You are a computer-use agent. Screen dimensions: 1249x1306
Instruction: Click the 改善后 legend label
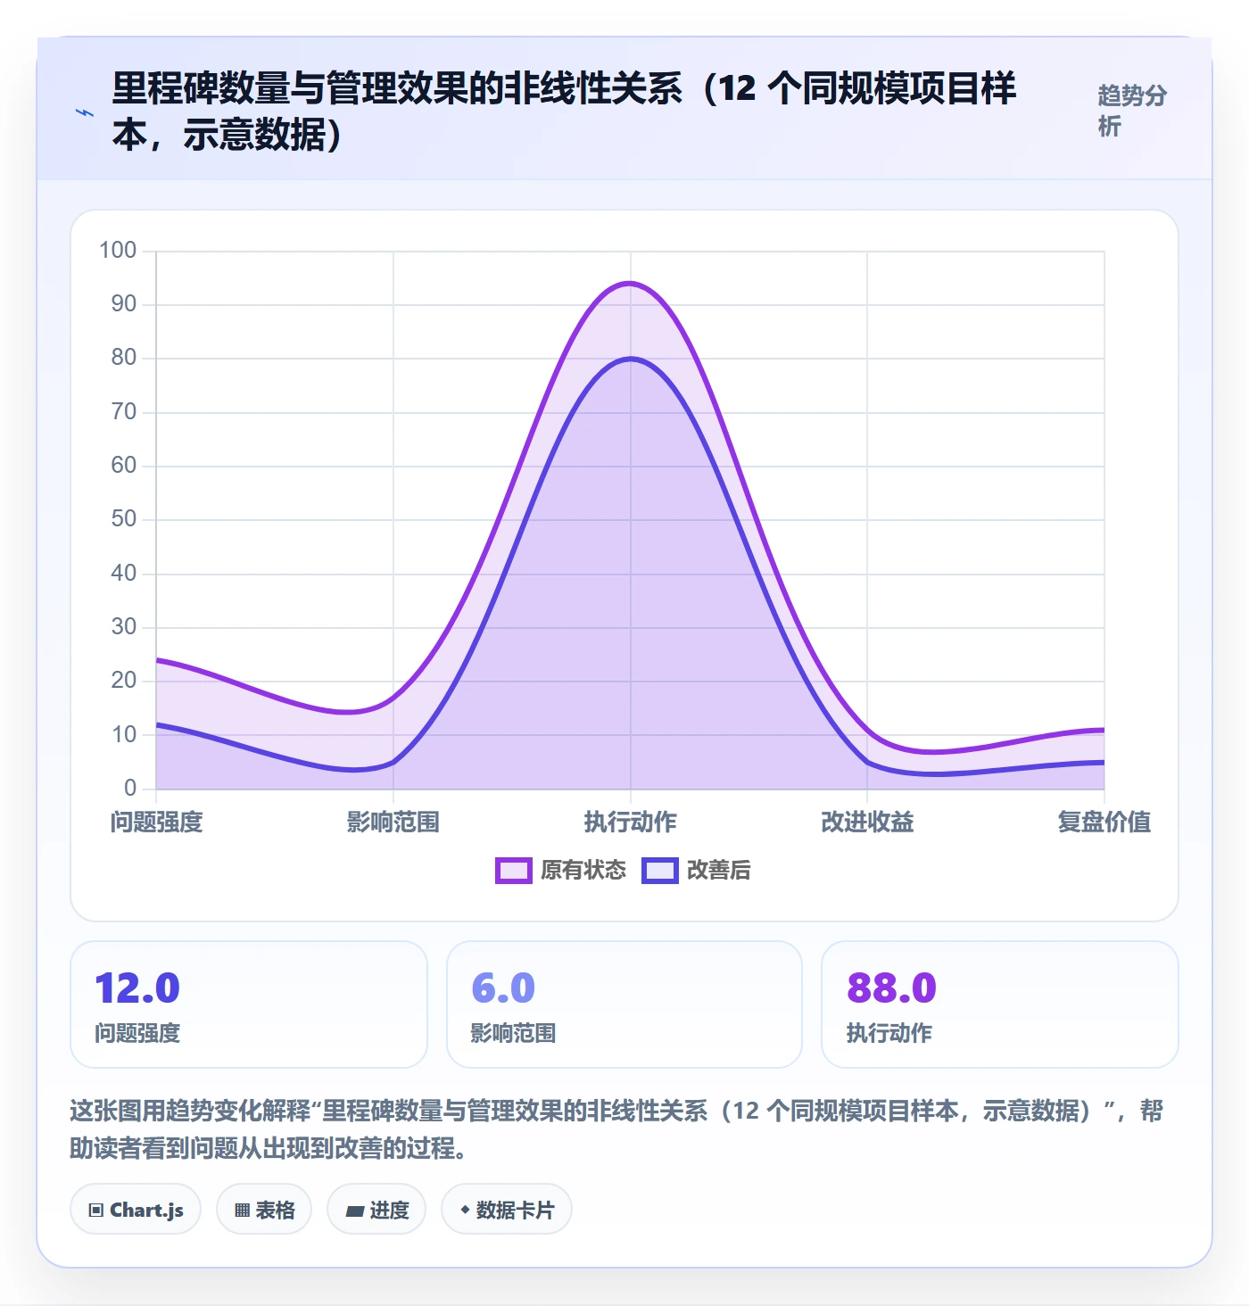click(719, 870)
